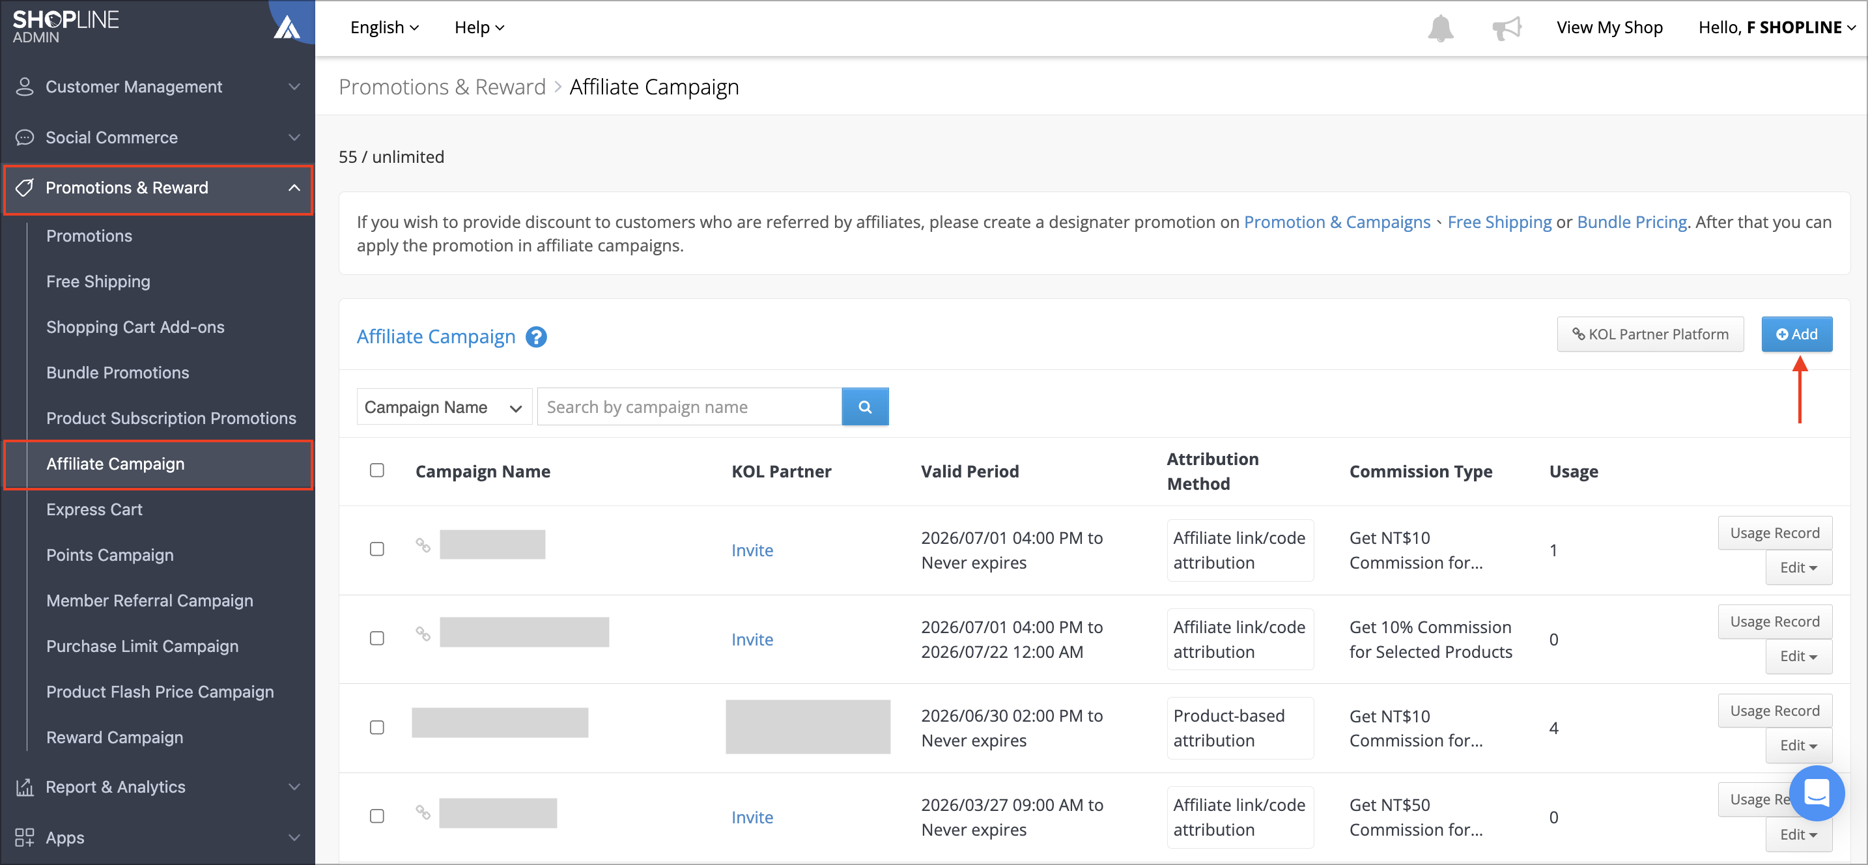The image size is (1868, 865).
Task: Click the Social Commerce chat icon
Action: point(25,138)
